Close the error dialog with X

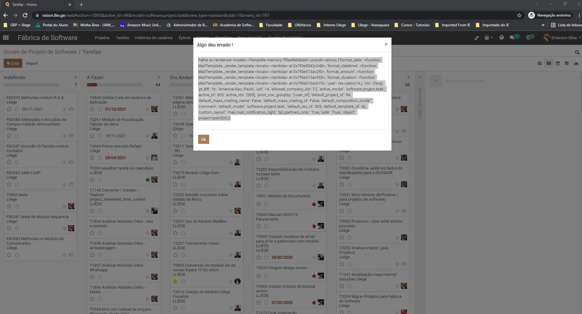point(386,44)
